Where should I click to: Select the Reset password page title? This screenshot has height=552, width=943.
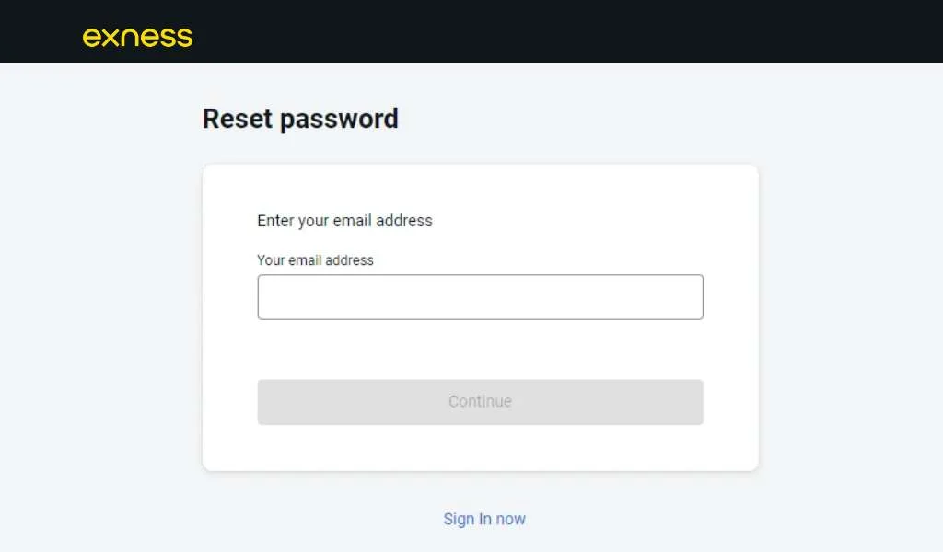(299, 119)
